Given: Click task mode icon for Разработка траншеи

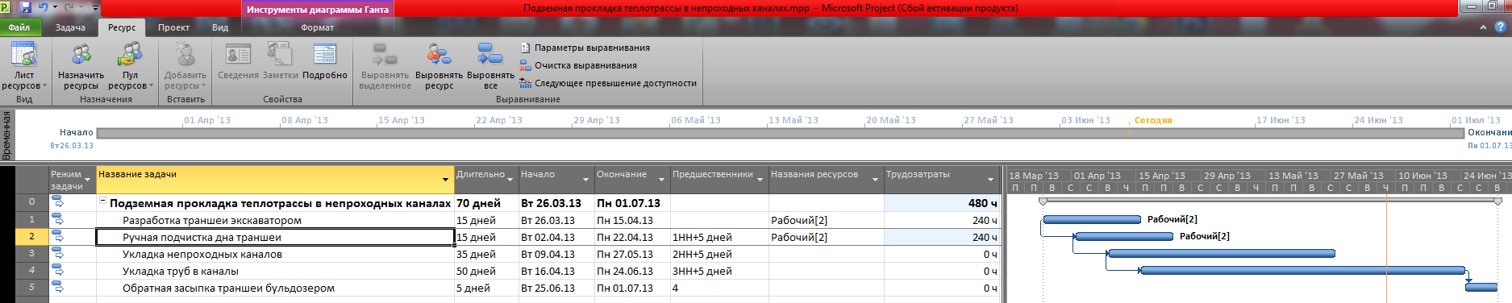Looking at the screenshot, I should [58, 219].
